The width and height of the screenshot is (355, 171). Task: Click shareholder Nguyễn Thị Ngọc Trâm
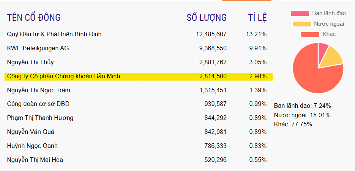pyautogui.click(x=39, y=90)
